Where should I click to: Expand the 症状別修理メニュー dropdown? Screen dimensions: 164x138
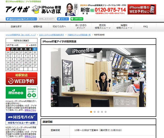102,27
